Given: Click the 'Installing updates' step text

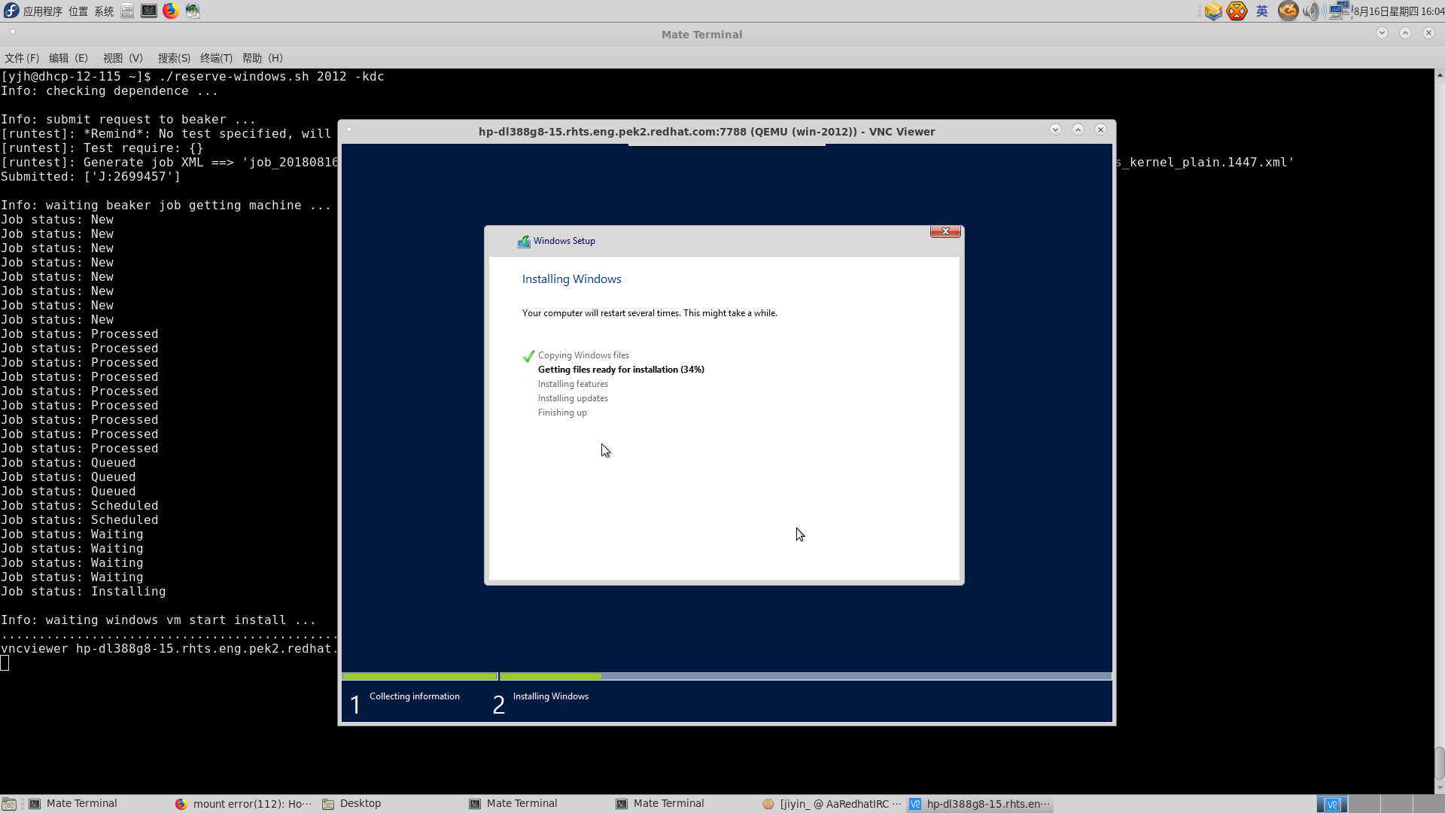Looking at the screenshot, I should [573, 398].
